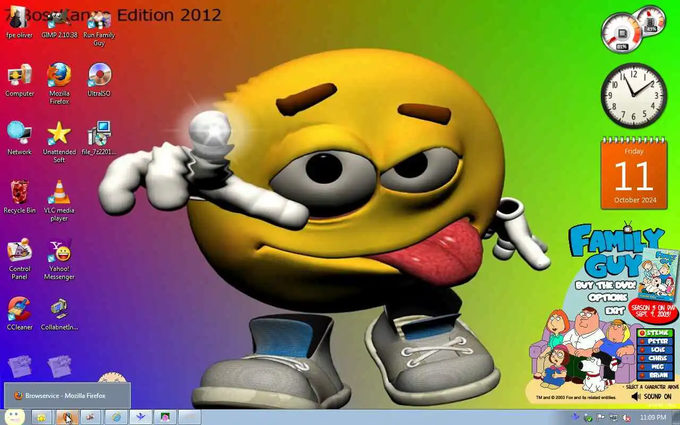Viewport: 680px width, 425px height.
Task: Click the Firefox taskbar button
Action: [x=67, y=418]
